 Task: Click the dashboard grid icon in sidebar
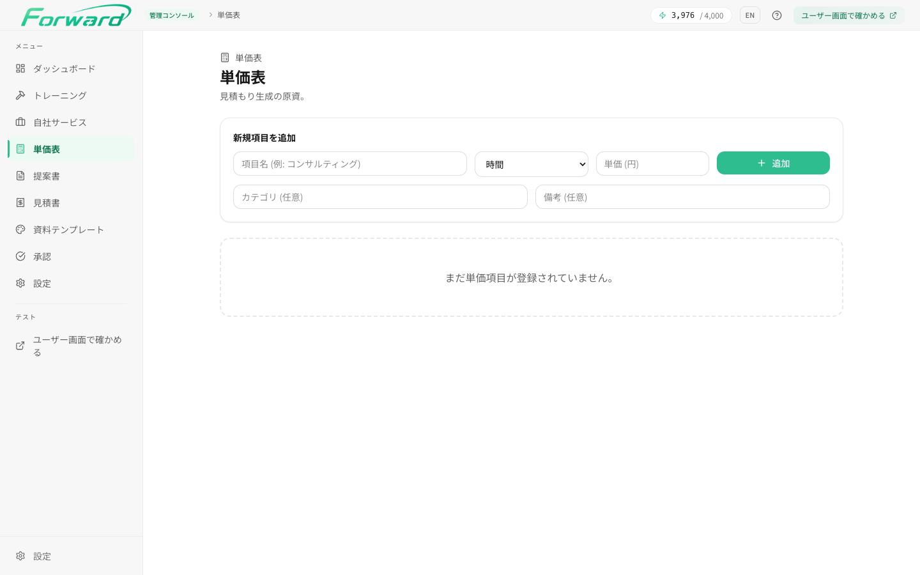tap(20, 68)
